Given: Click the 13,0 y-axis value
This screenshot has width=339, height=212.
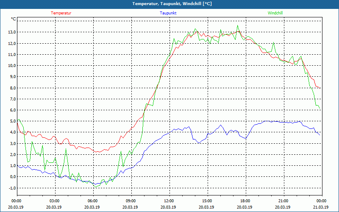Looking at the screenshot, I should (x=12, y=32).
